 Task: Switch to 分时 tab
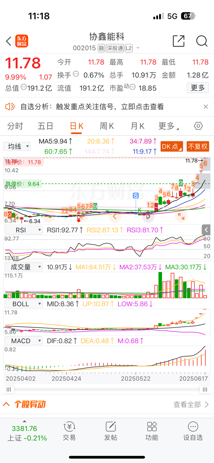15,126
